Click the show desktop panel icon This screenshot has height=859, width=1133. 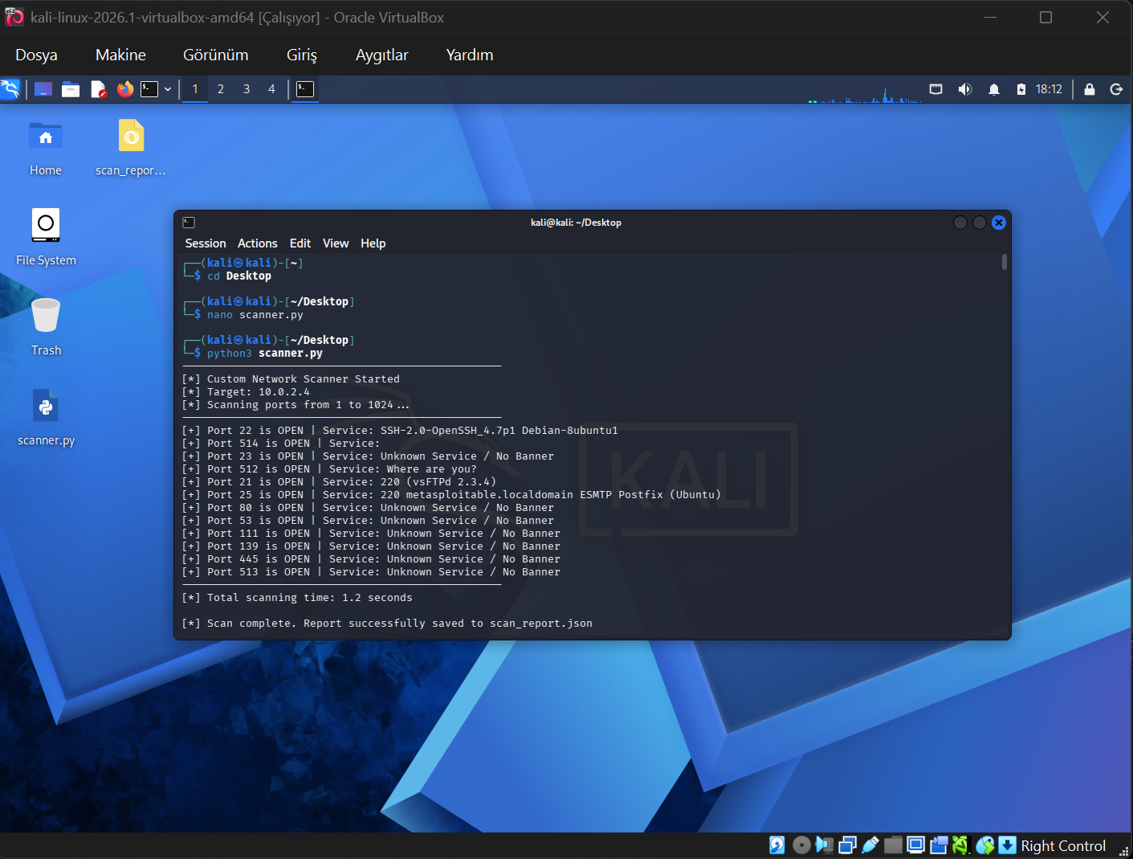(43, 89)
